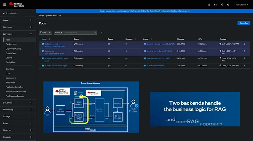Sort by the Restarts column icon
Screen dimensions: 253x141
point(135,39)
